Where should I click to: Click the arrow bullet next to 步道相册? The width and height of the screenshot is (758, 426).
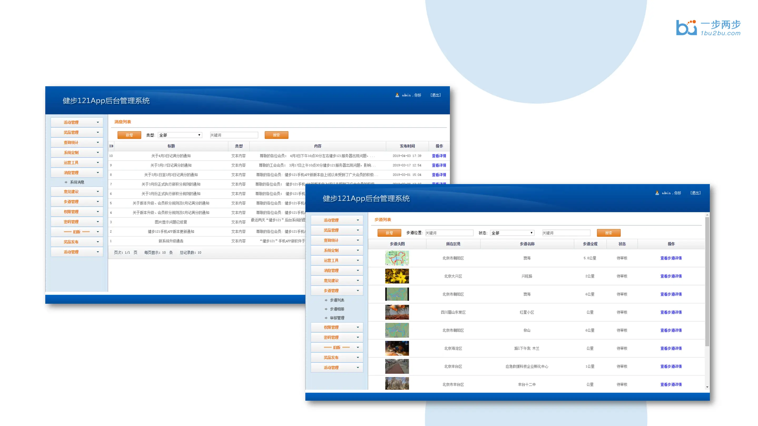326,309
